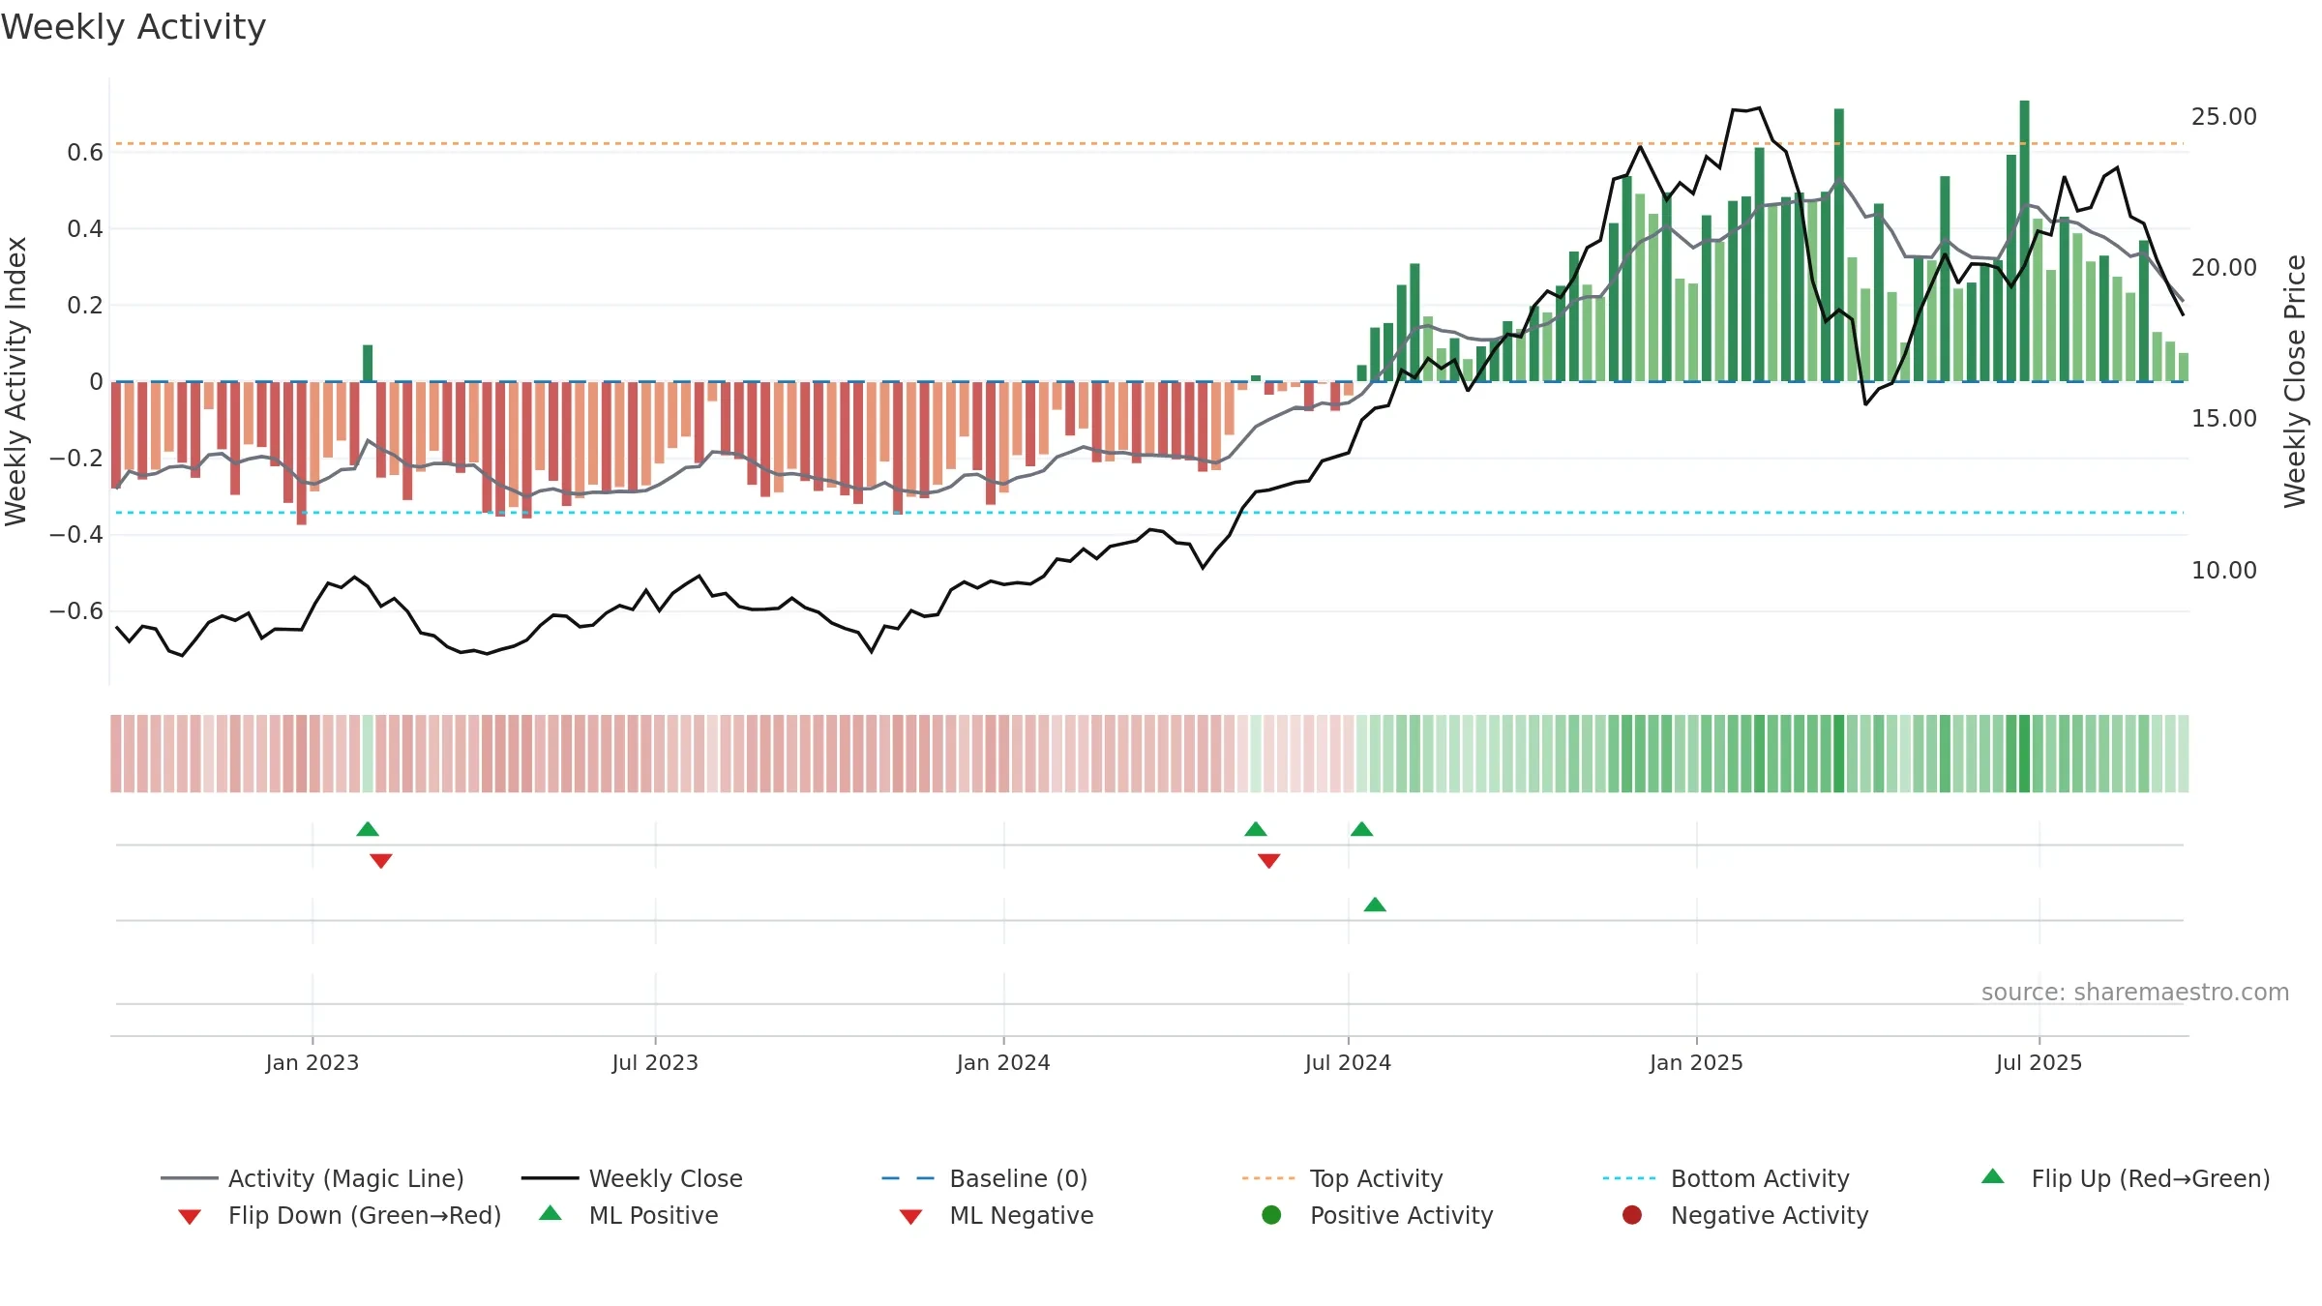The image size is (2322, 1306).
Task: Click the Baseline (0) legend entry
Action: [985, 1178]
